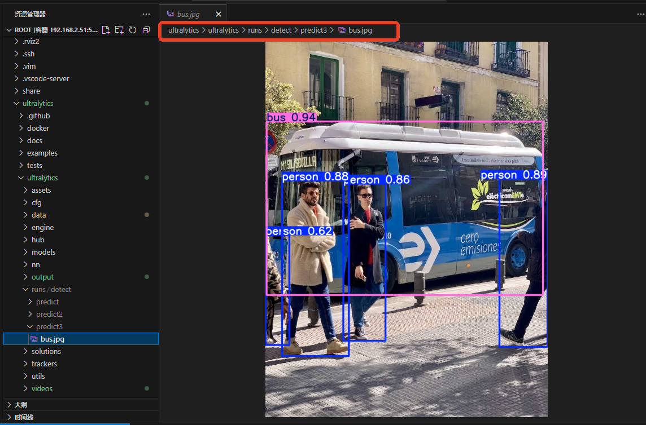Collapse the predict3 folder
Screen dimensions: 646x425
81,326
